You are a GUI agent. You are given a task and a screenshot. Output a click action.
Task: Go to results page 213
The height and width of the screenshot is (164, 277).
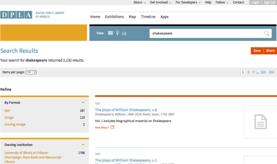point(263,72)
